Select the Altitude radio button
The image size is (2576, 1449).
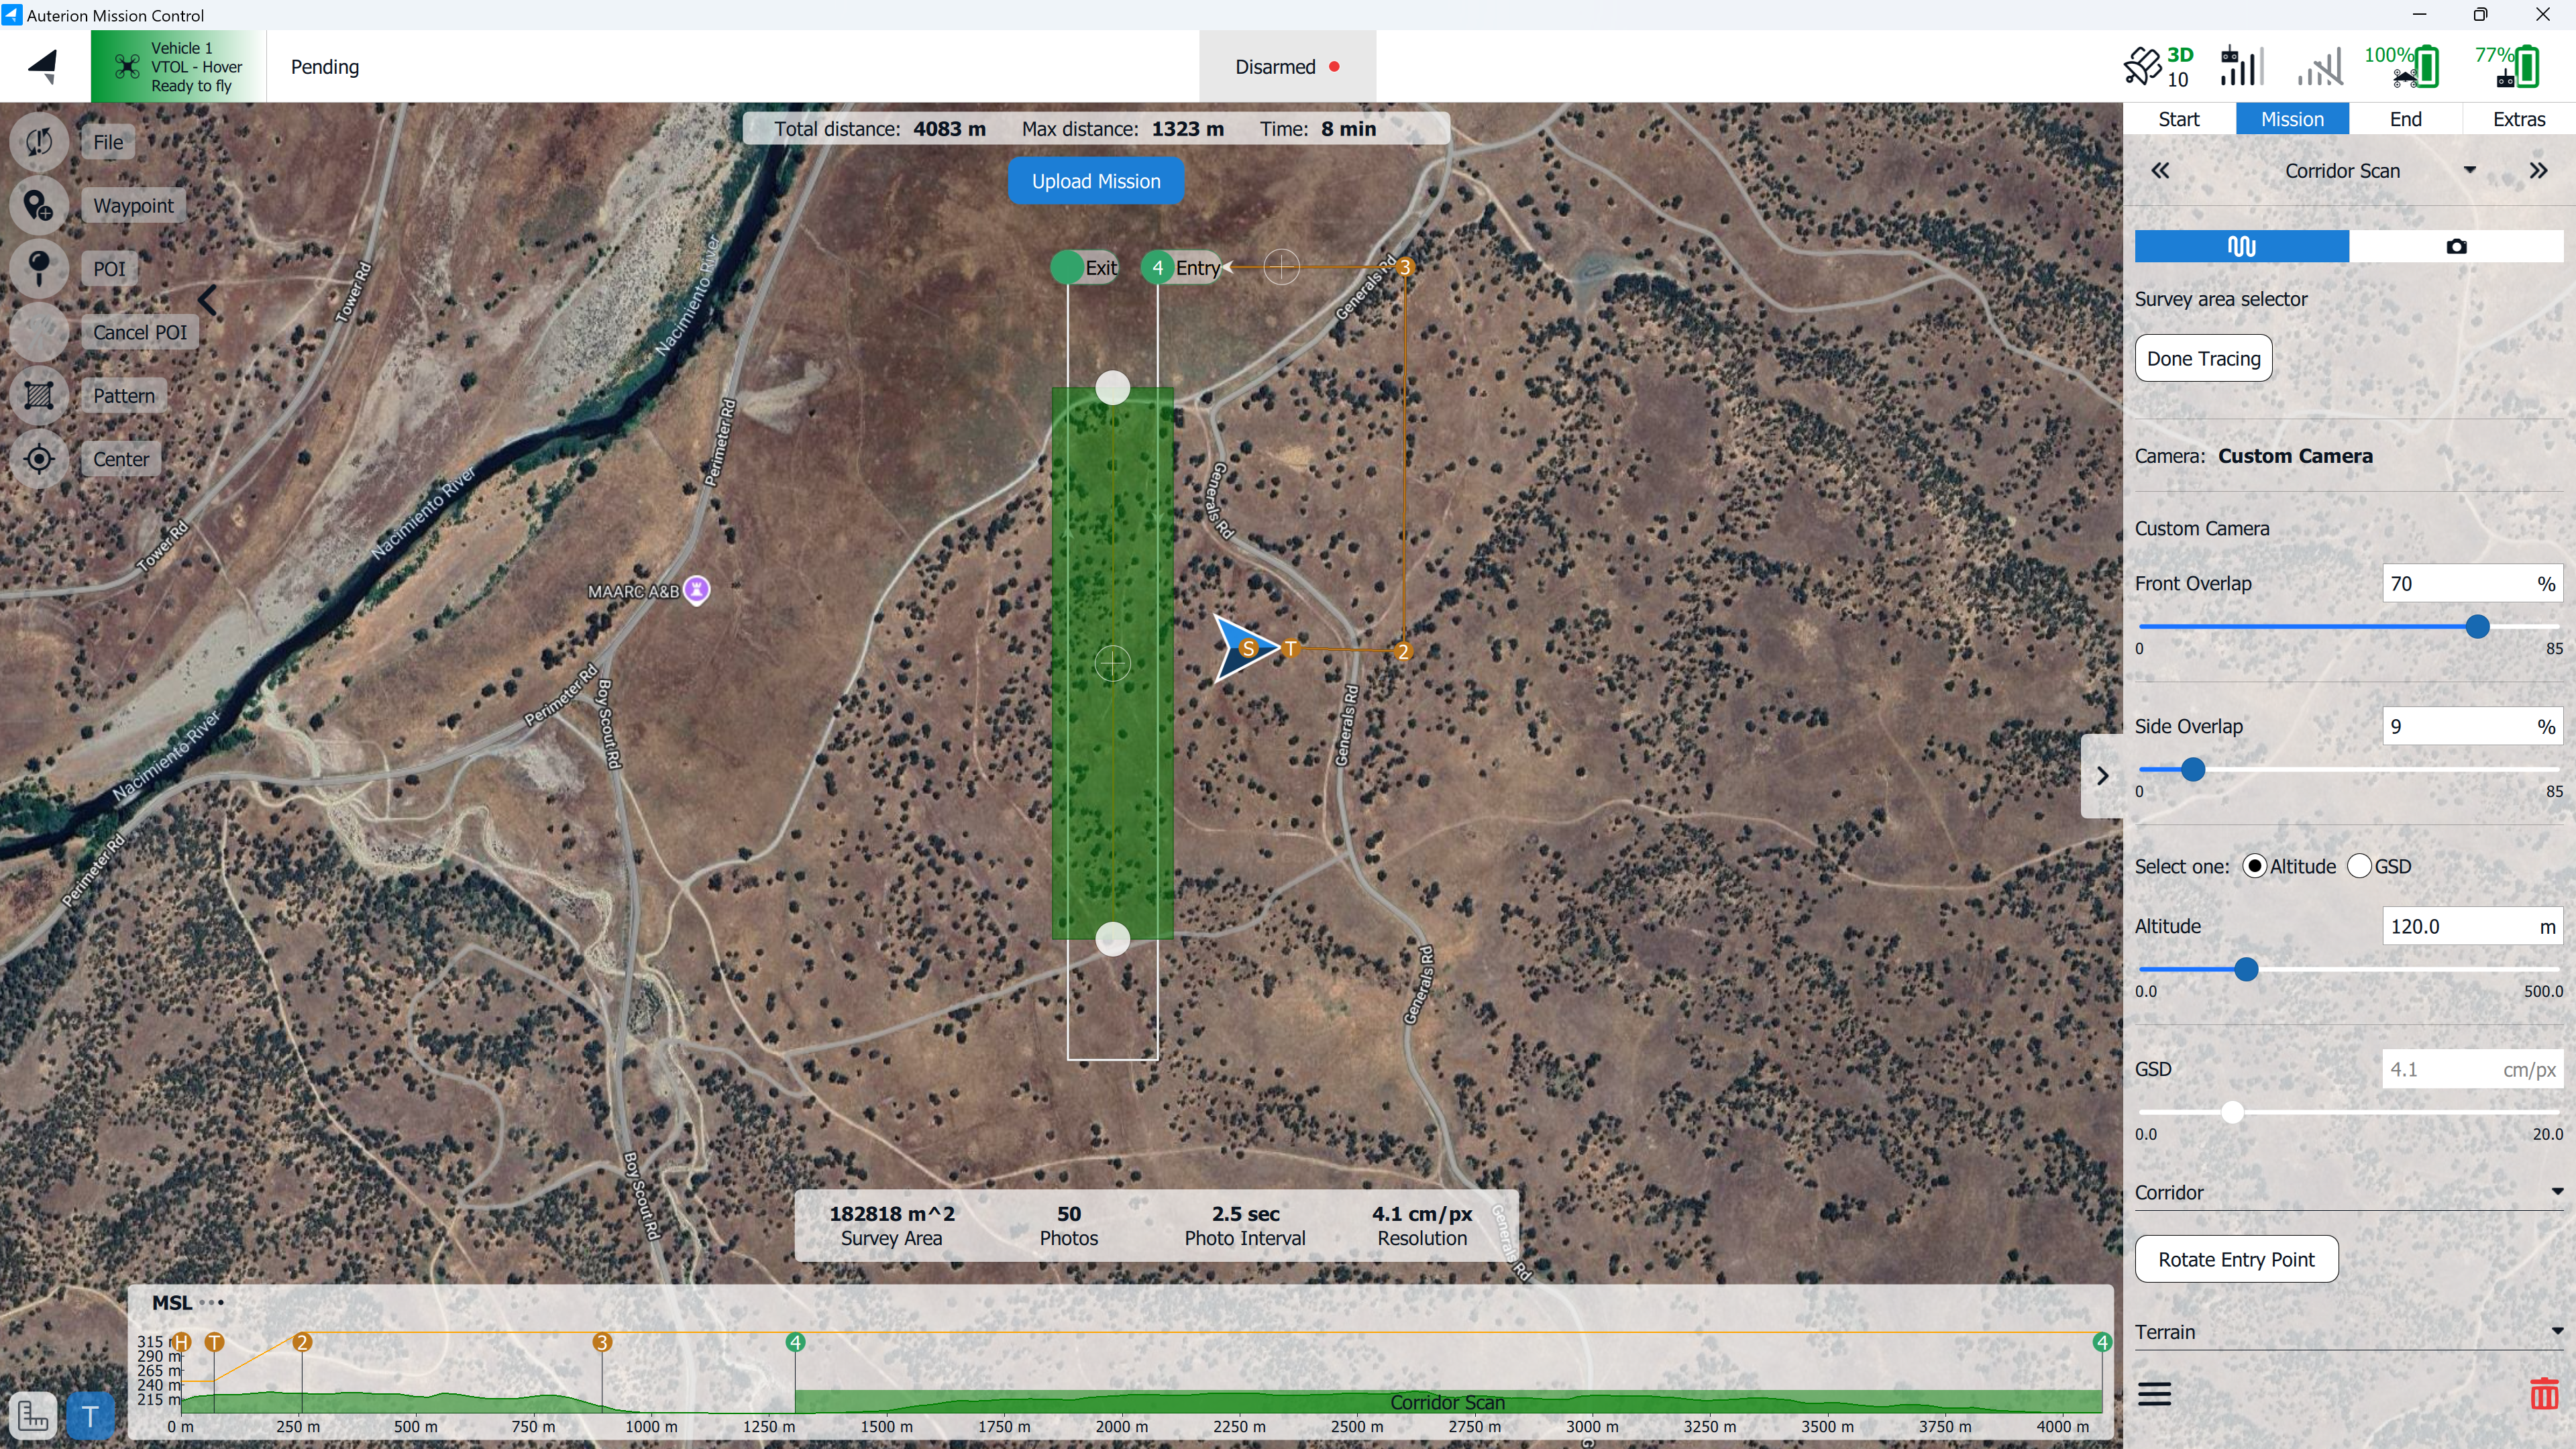(x=2254, y=866)
